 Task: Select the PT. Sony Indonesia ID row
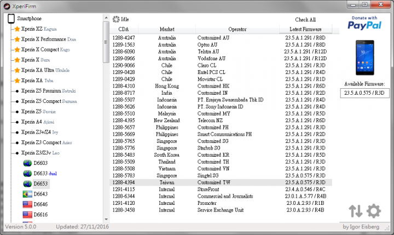click(x=221, y=107)
